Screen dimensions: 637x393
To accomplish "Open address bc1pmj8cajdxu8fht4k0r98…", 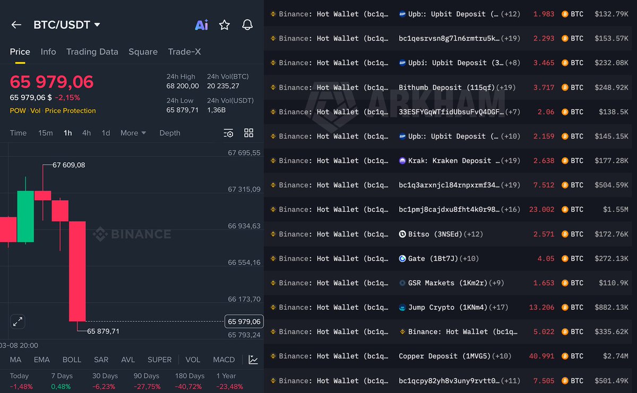I will 449,209.
